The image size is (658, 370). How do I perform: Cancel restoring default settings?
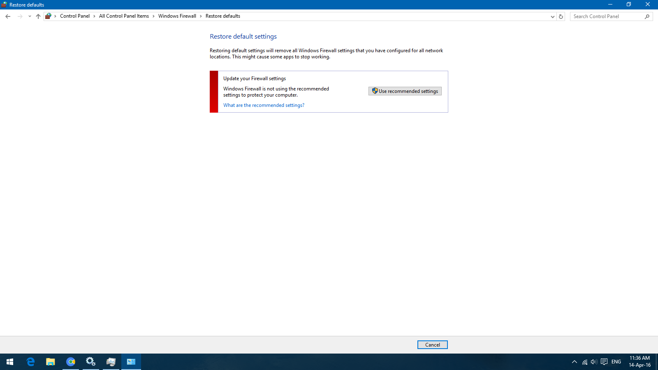click(433, 345)
